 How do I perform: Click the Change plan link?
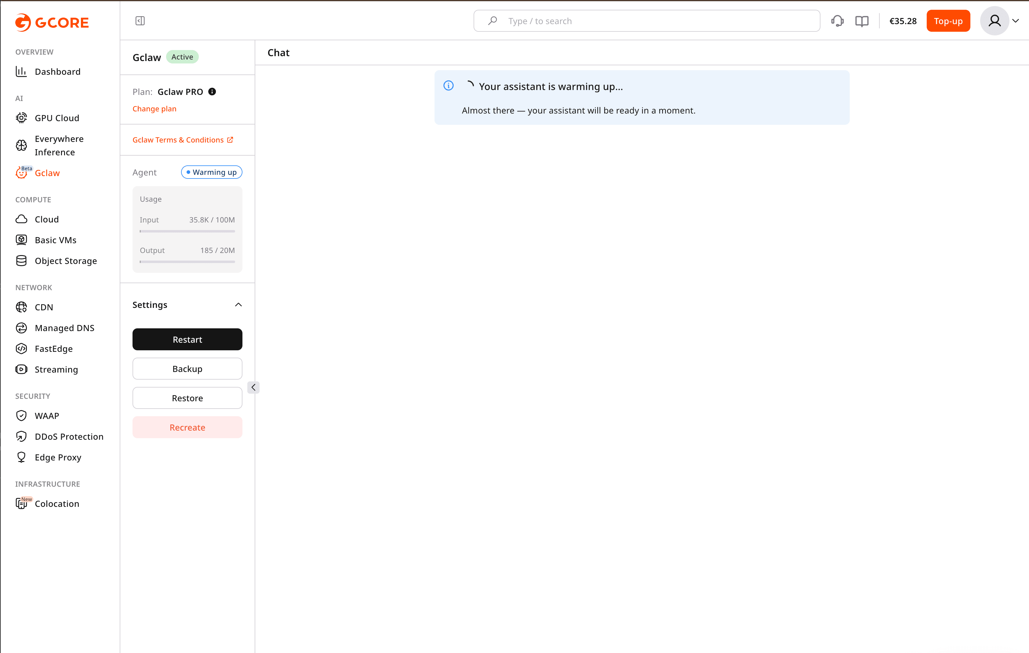[154, 109]
